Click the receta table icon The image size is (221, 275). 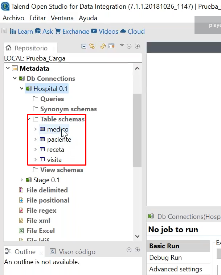(x=42, y=149)
